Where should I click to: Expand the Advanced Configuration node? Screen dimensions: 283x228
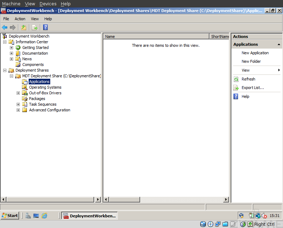[x=18, y=110]
